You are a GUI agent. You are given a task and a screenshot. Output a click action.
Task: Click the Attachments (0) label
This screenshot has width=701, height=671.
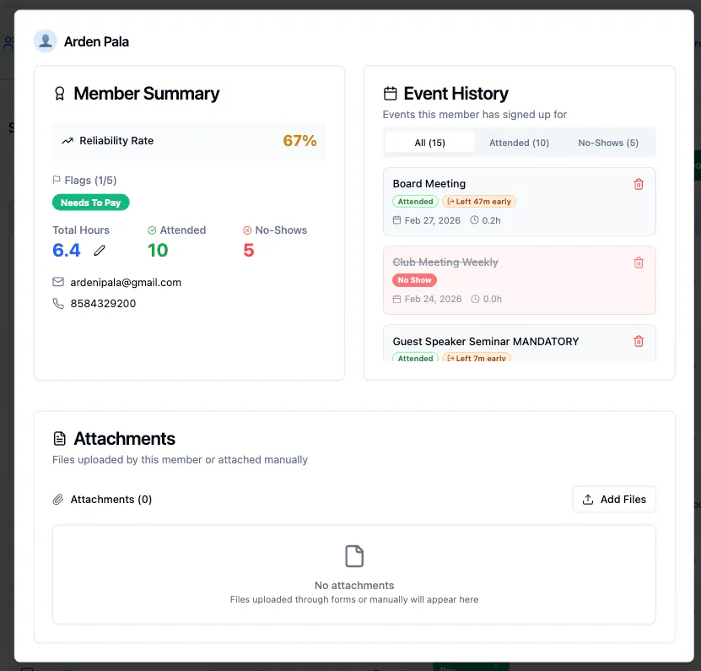111,499
